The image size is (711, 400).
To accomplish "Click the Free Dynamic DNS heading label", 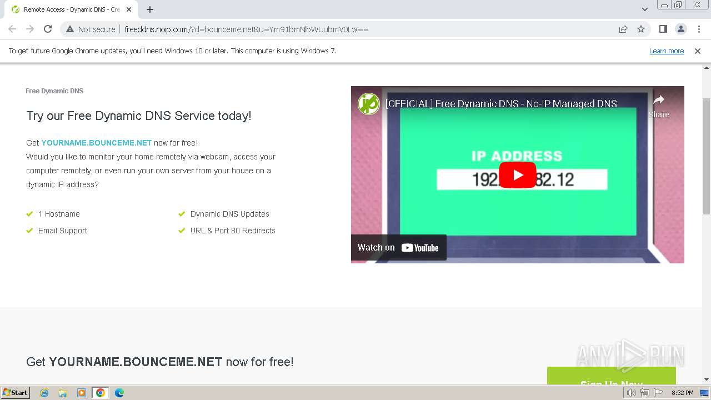I will (x=54, y=91).
